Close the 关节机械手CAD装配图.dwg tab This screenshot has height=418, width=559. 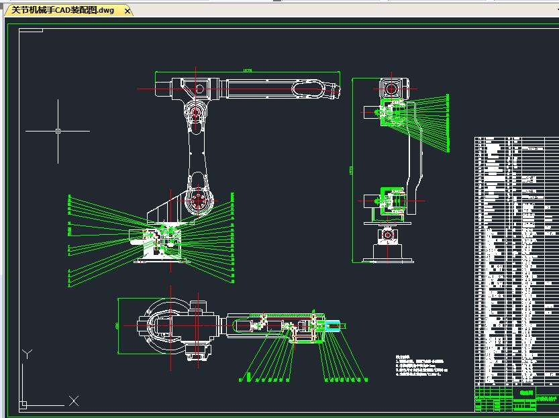(128, 11)
